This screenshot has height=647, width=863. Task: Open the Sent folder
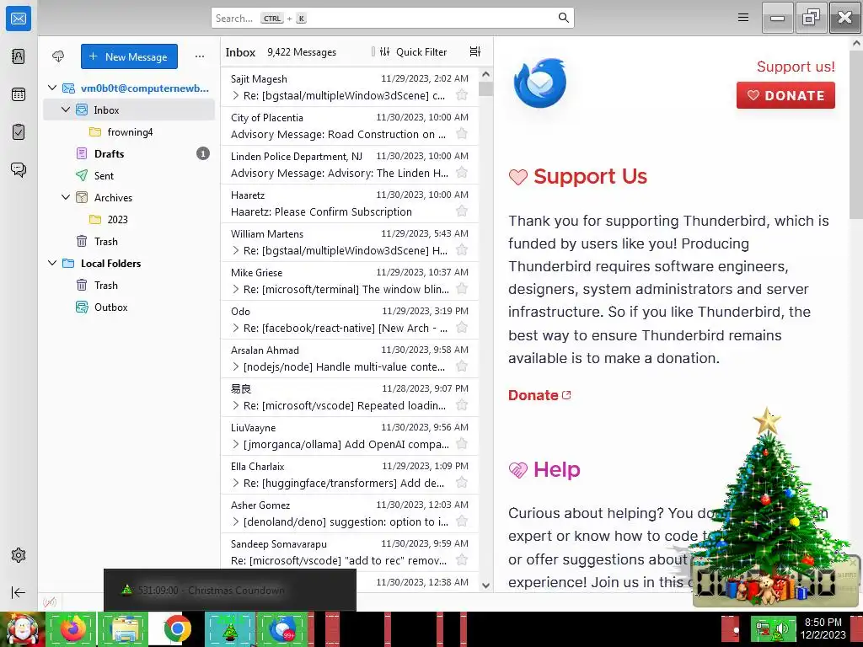coord(129,175)
